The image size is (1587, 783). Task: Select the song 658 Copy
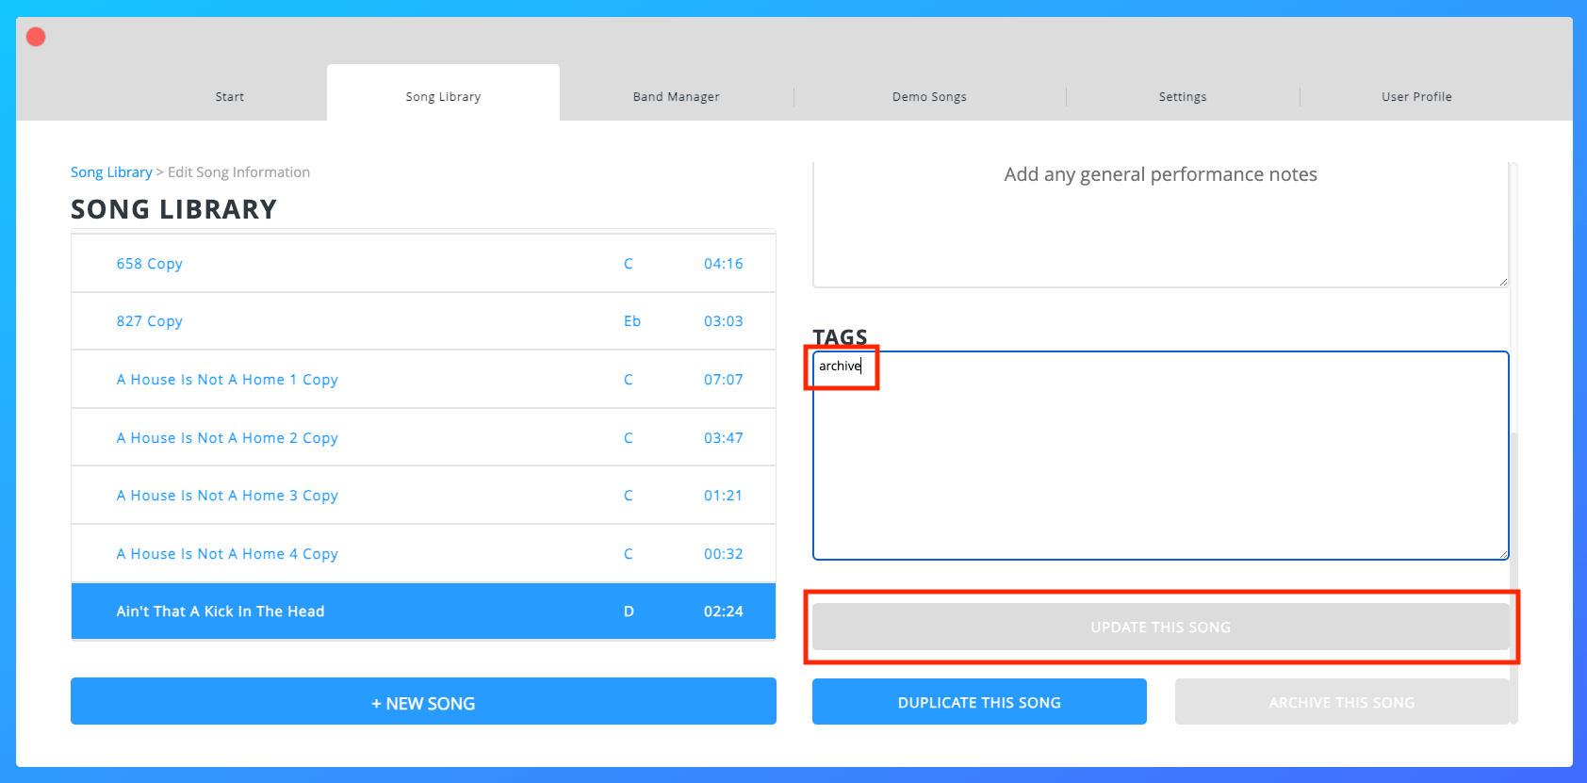coord(150,264)
